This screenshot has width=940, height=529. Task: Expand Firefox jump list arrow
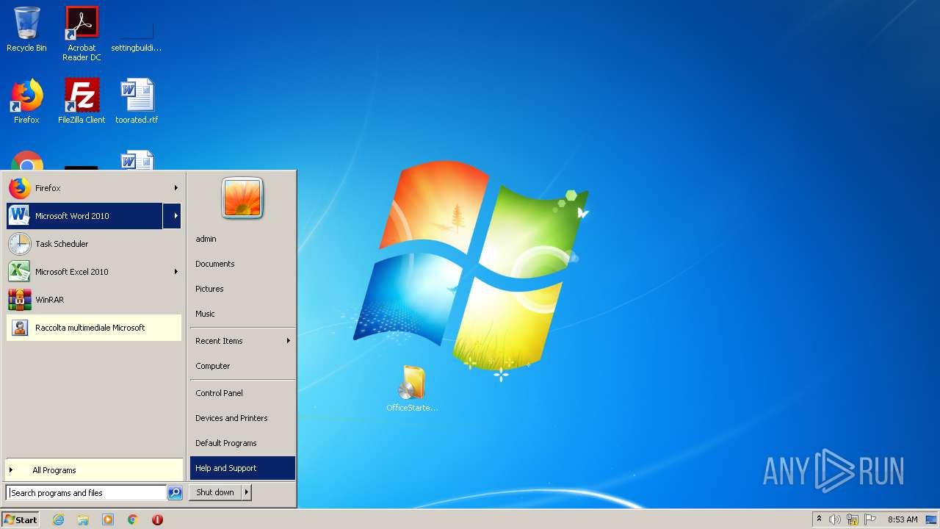(x=176, y=188)
